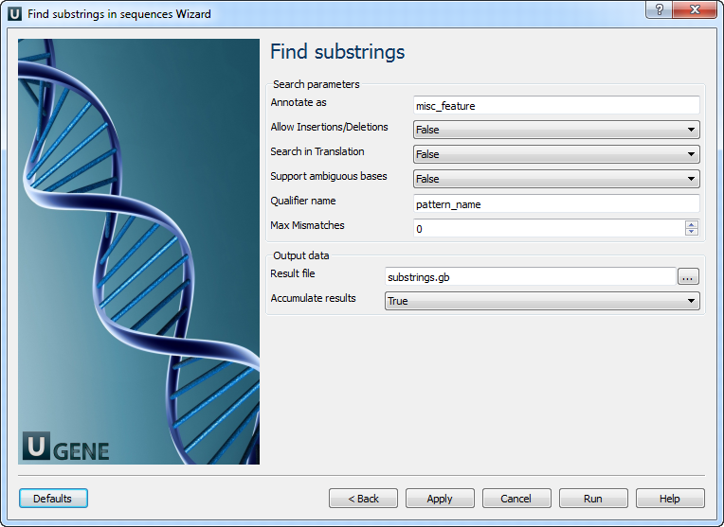Click the Qualifier name input field

556,203
